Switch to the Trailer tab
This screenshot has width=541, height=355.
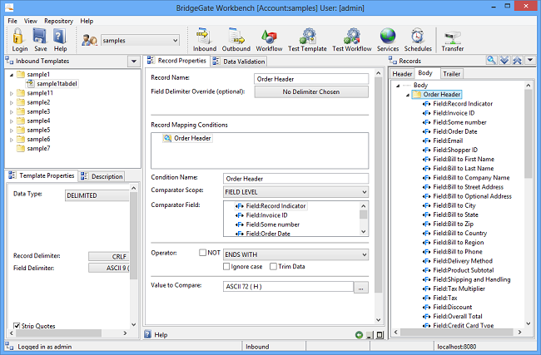point(451,74)
